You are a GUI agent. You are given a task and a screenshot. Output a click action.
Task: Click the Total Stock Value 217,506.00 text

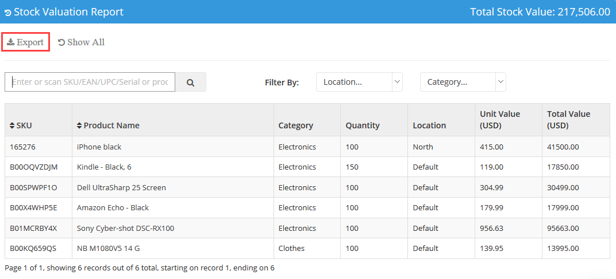tap(540, 12)
